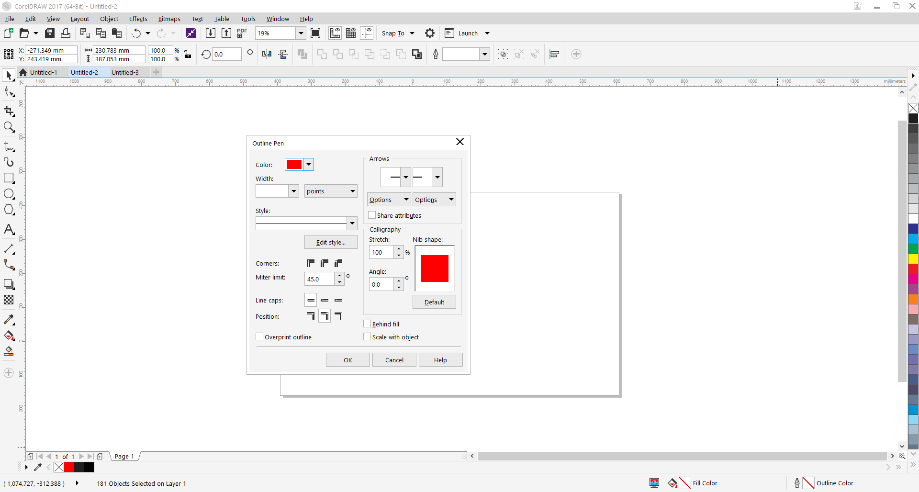The image size is (919, 492).
Task: Open the Layout menu
Action: click(80, 19)
